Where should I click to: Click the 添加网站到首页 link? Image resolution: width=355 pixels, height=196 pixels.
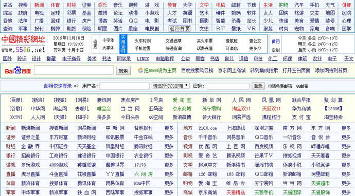coord(331,70)
